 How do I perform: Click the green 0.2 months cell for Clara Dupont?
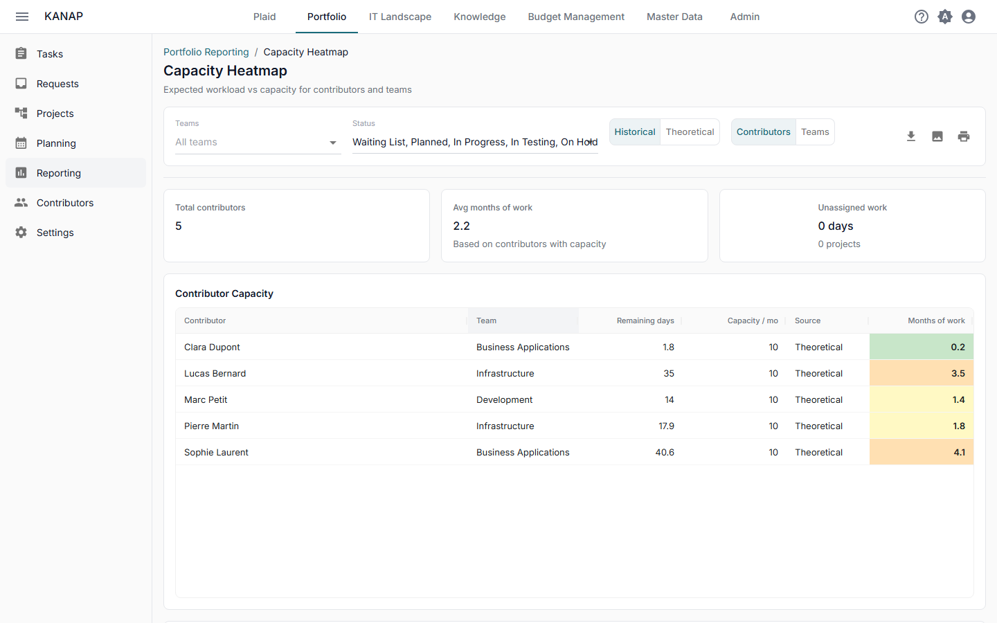(x=922, y=347)
